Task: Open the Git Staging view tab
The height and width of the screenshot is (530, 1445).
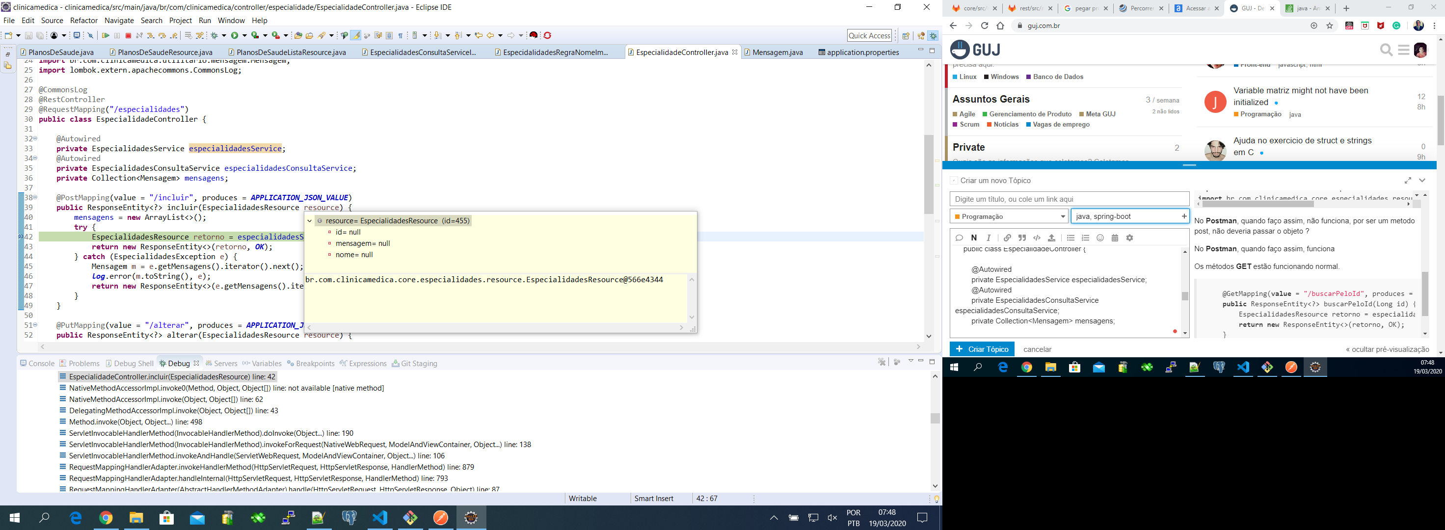Action: click(x=415, y=364)
